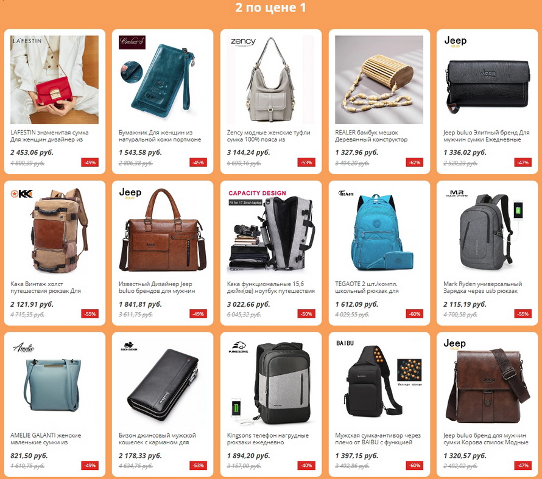Click the black Jeep clutch product image
This screenshot has width=542, height=479.
tap(487, 80)
